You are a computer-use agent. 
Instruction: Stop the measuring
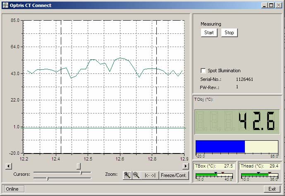pos(229,33)
